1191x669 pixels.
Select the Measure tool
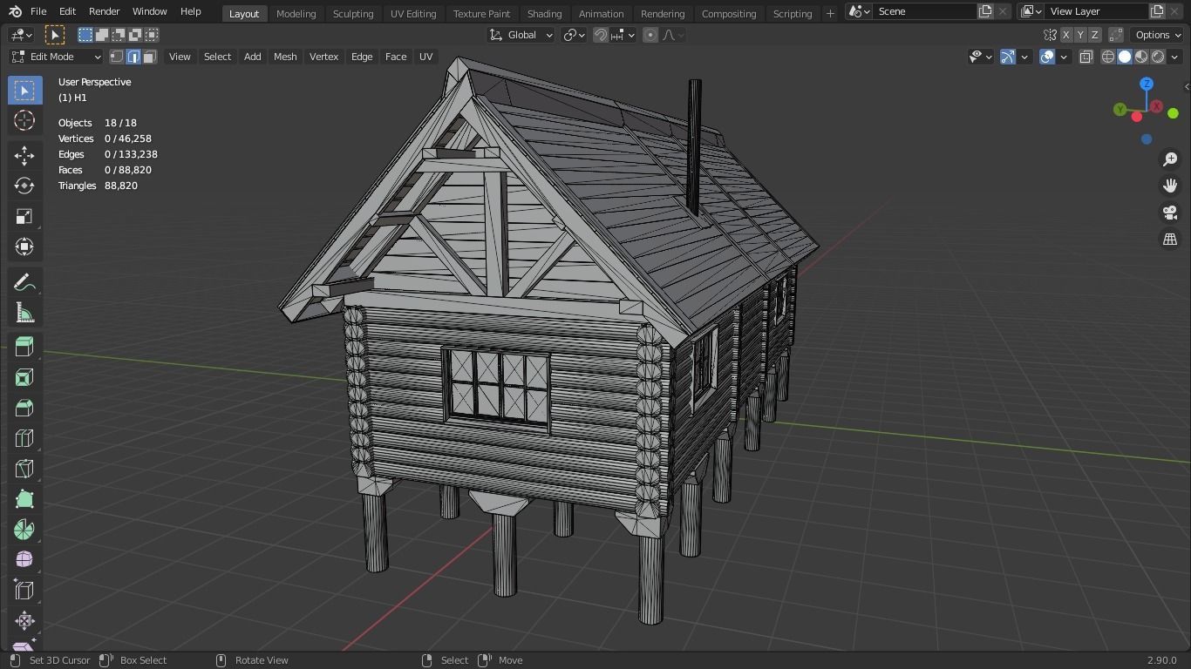[24, 313]
